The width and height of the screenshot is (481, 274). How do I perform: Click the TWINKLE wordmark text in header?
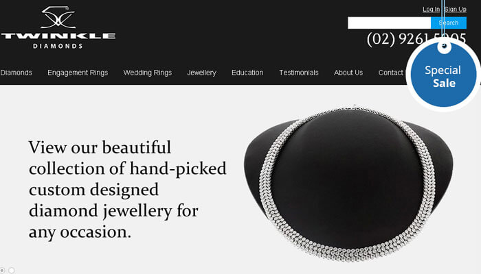[x=58, y=36]
